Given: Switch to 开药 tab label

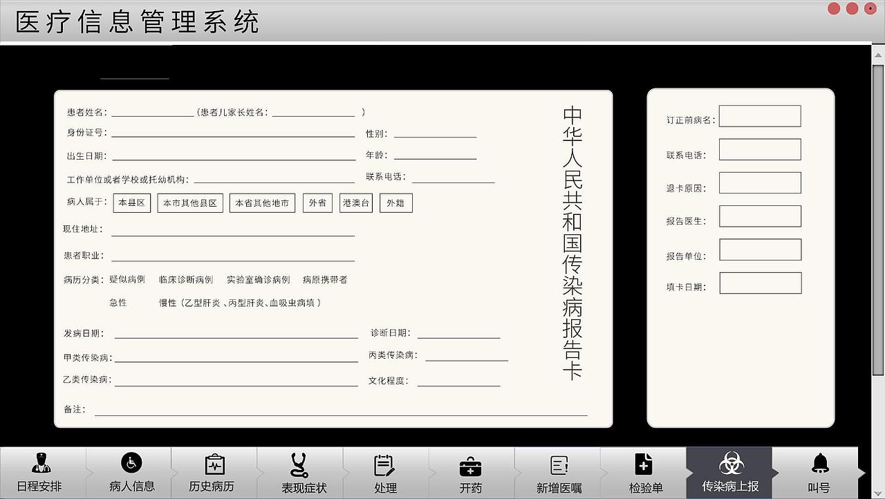Looking at the screenshot, I should coord(470,488).
